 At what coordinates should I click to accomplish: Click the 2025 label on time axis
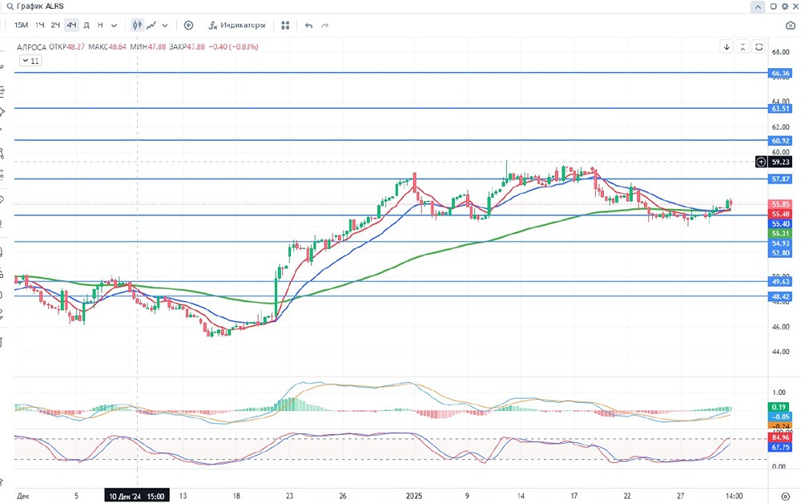tap(414, 496)
